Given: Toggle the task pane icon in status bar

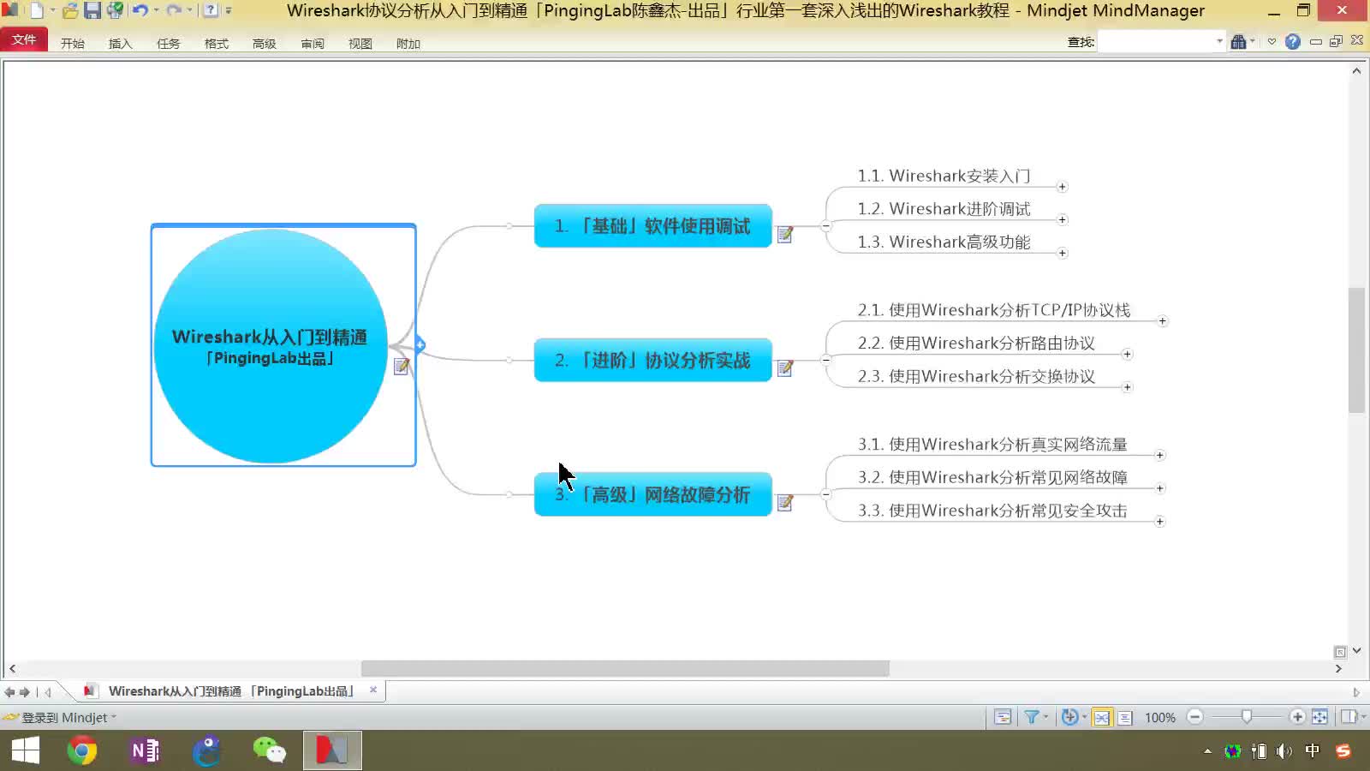Looking at the screenshot, I should click(x=1349, y=717).
